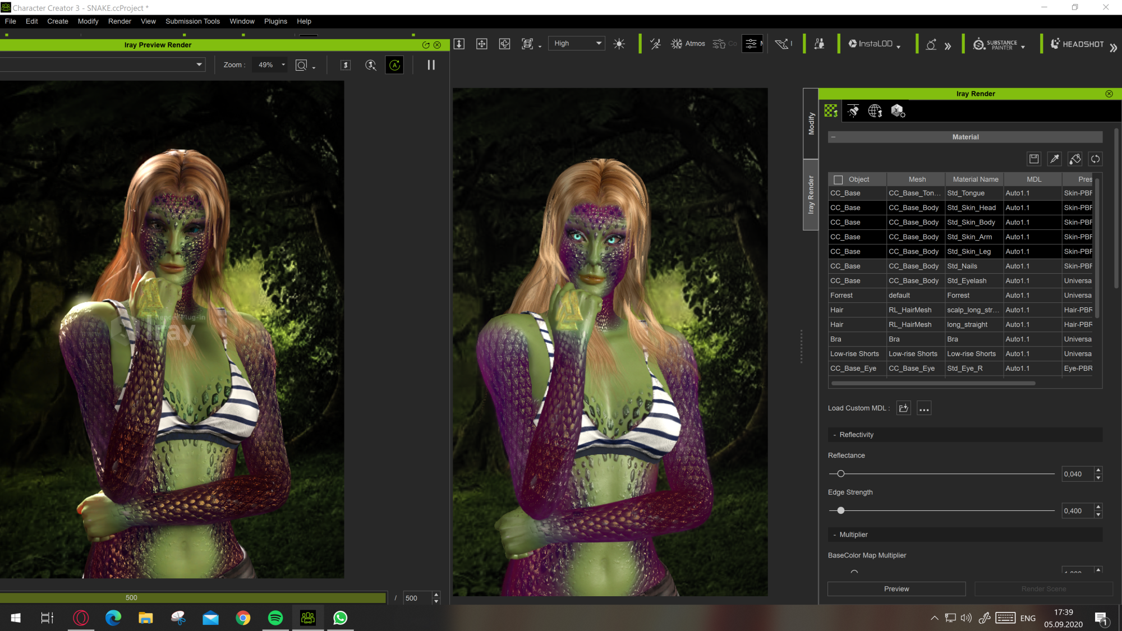Click the frame selection toolbar icon
Viewport: 1122px width, 631px height.
(x=527, y=44)
